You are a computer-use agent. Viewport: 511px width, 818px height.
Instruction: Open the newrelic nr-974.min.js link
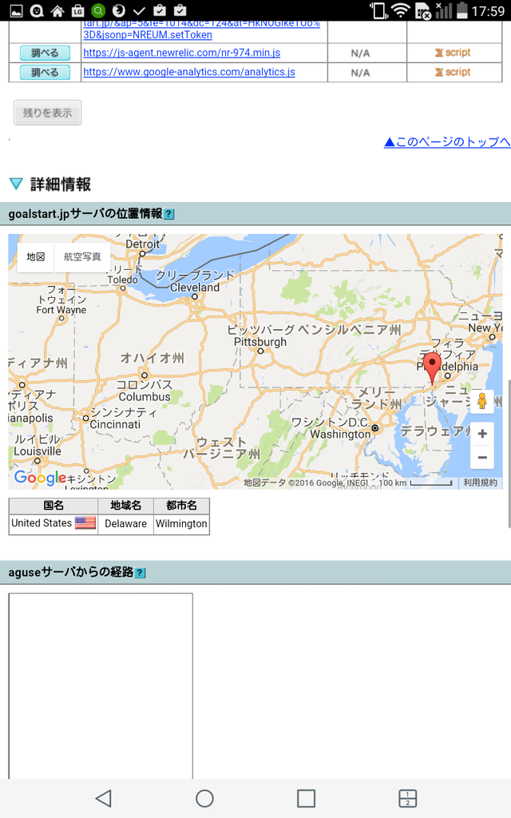(x=181, y=53)
